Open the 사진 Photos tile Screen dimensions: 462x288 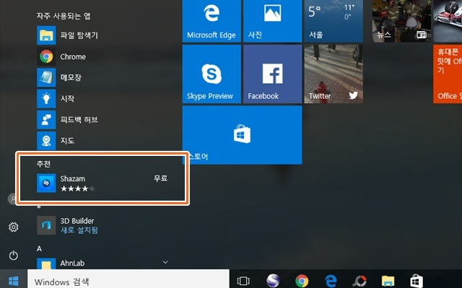click(273, 21)
